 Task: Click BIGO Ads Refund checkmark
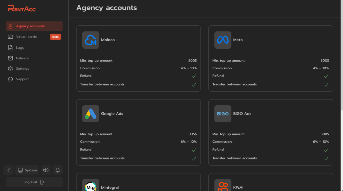click(x=326, y=150)
